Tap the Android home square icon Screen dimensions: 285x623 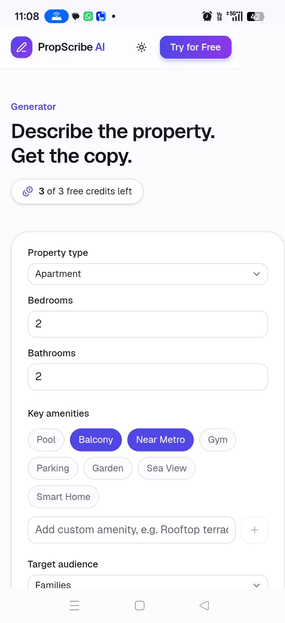pos(140,606)
